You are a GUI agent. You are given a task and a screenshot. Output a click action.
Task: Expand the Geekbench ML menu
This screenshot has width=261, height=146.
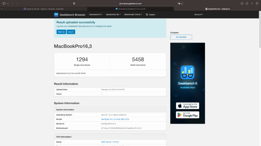(113, 15)
